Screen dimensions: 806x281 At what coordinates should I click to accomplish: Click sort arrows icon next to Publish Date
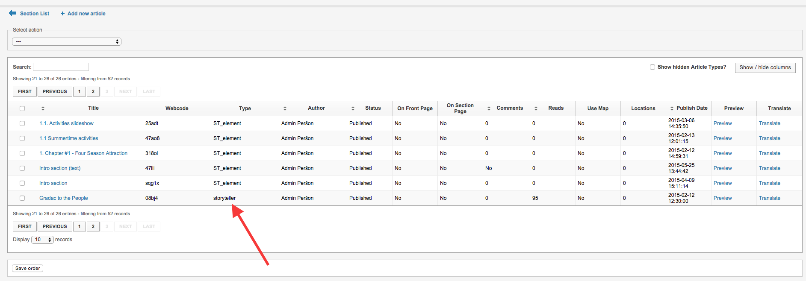coord(672,108)
